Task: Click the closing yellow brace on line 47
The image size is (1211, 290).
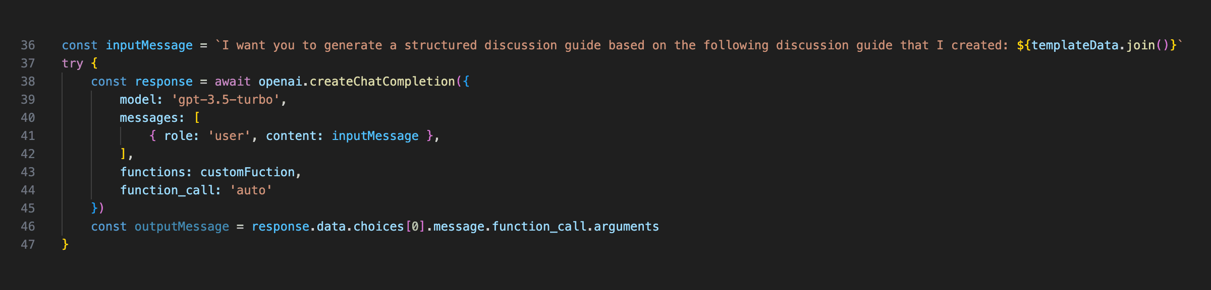Action: coord(65,245)
